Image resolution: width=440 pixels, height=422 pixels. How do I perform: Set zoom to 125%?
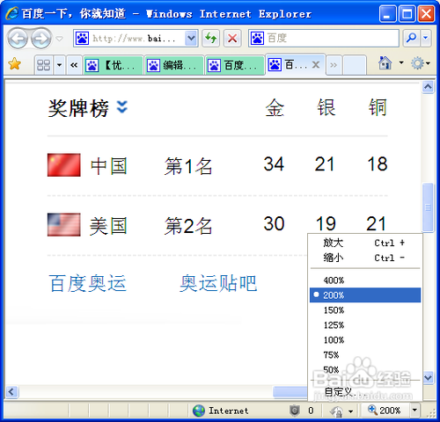click(x=365, y=325)
